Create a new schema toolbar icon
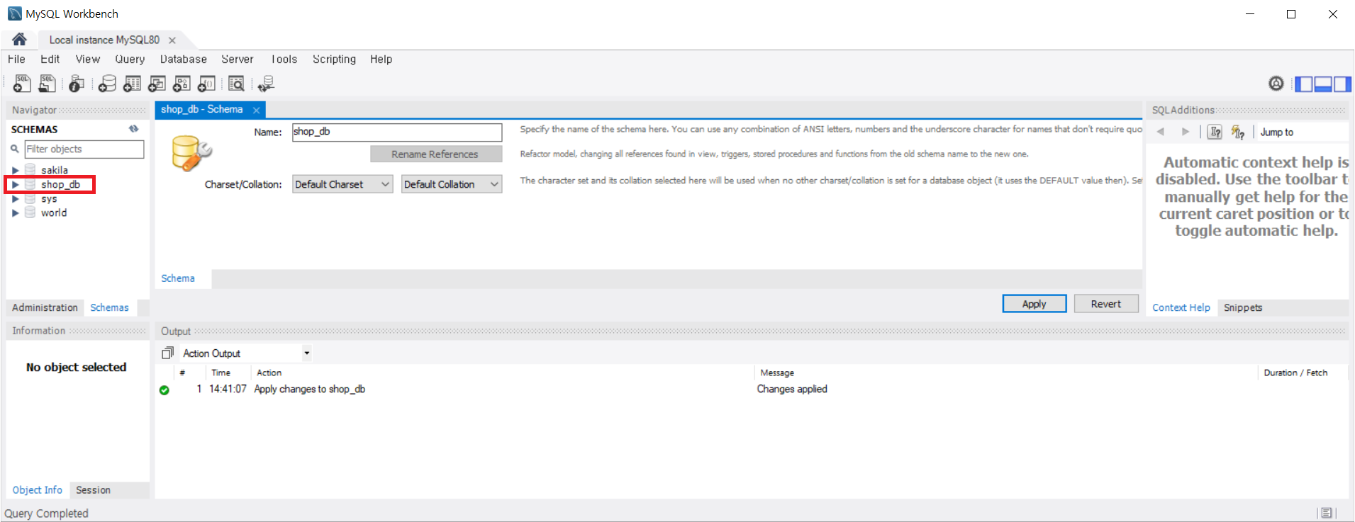1355x522 pixels. [x=107, y=84]
